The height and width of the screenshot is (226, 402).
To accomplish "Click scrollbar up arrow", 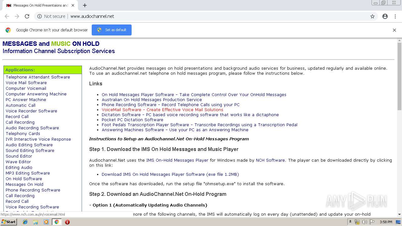I will [399, 40].
